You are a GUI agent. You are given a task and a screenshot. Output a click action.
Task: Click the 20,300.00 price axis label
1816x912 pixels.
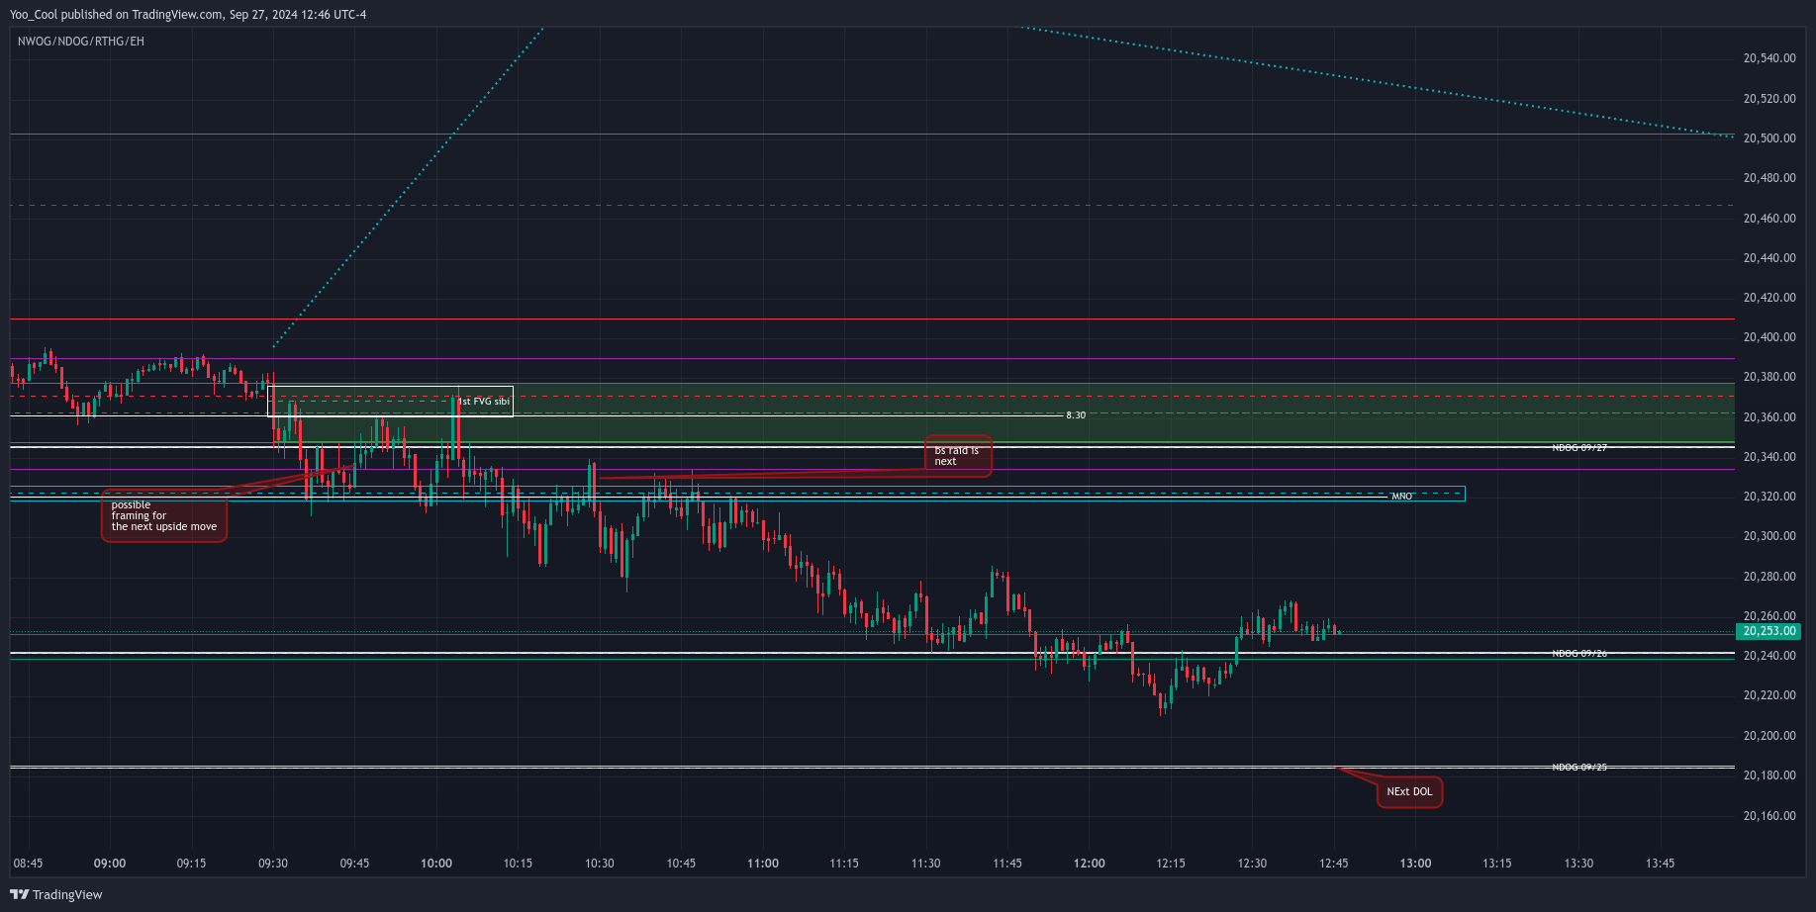[1768, 536]
